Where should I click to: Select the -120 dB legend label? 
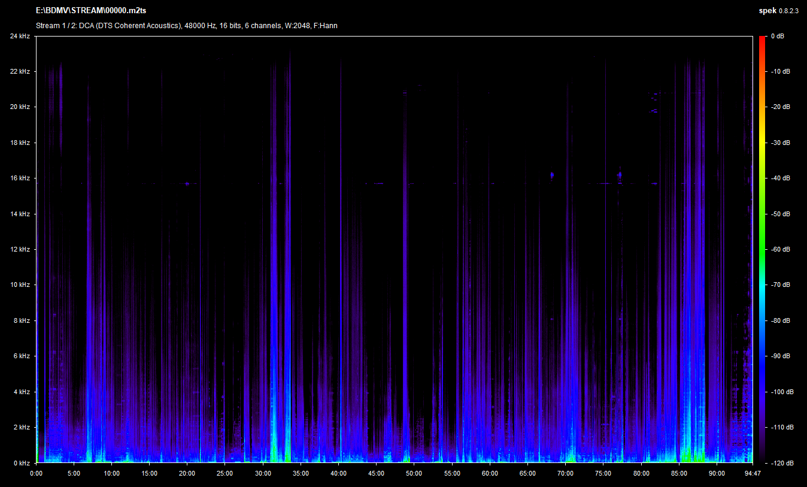point(780,463)
